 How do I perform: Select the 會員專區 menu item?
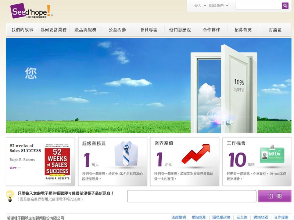[x=149, y=30]
